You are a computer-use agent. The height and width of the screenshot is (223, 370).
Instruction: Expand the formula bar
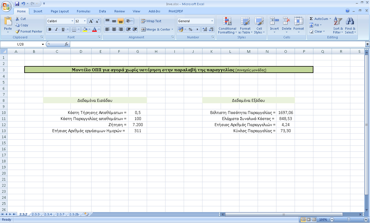[x=367, y=44]
